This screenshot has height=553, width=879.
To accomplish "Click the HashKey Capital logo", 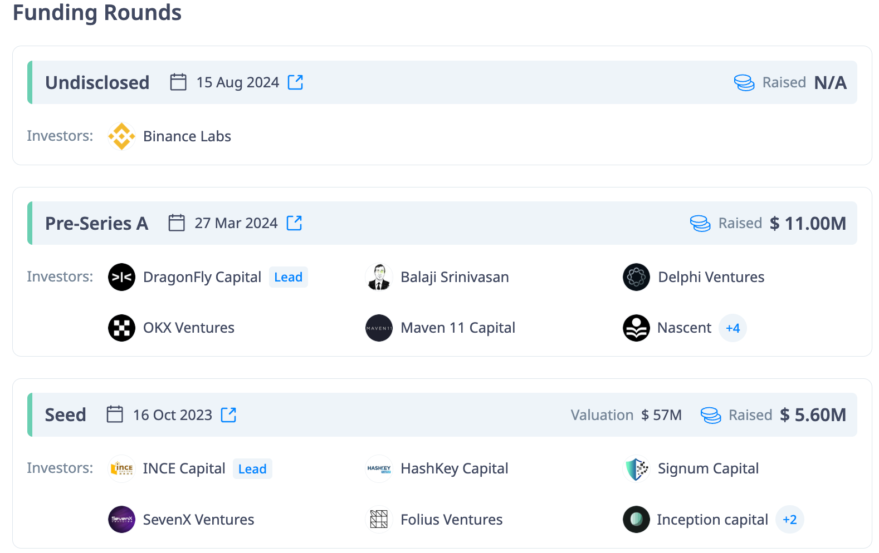I will 379,468.
